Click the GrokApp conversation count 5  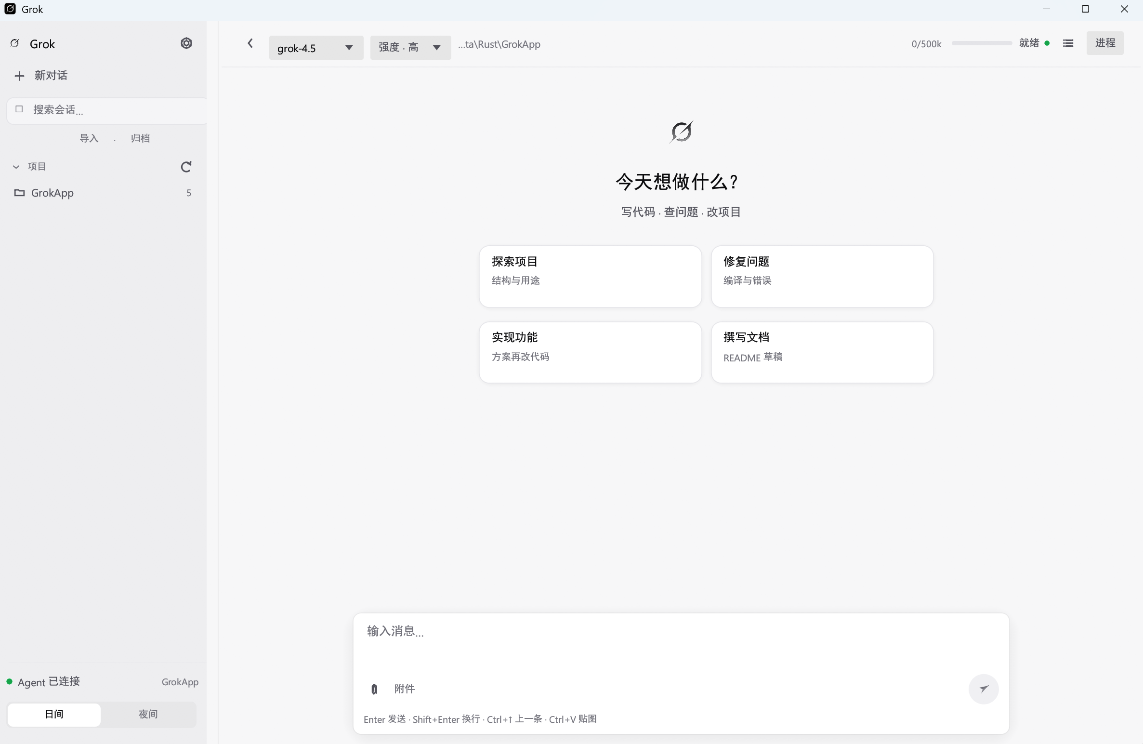[189, 193]
